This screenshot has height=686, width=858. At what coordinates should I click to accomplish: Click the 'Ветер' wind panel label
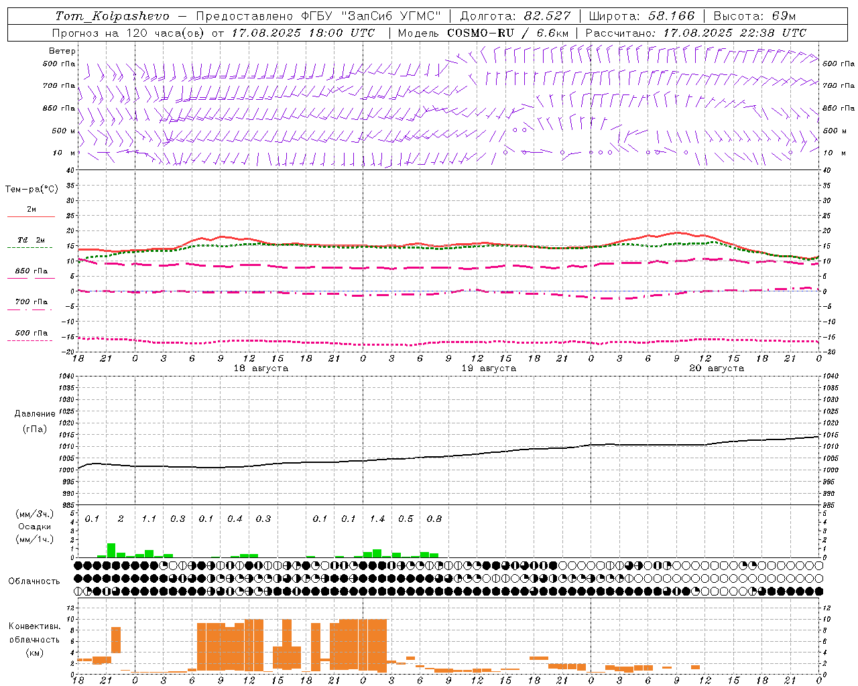(62, 51)
